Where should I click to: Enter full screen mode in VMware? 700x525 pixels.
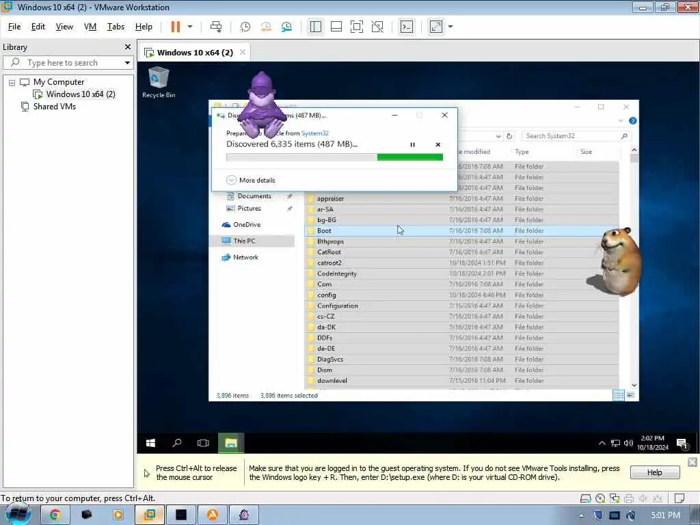[x=357, y=27]
